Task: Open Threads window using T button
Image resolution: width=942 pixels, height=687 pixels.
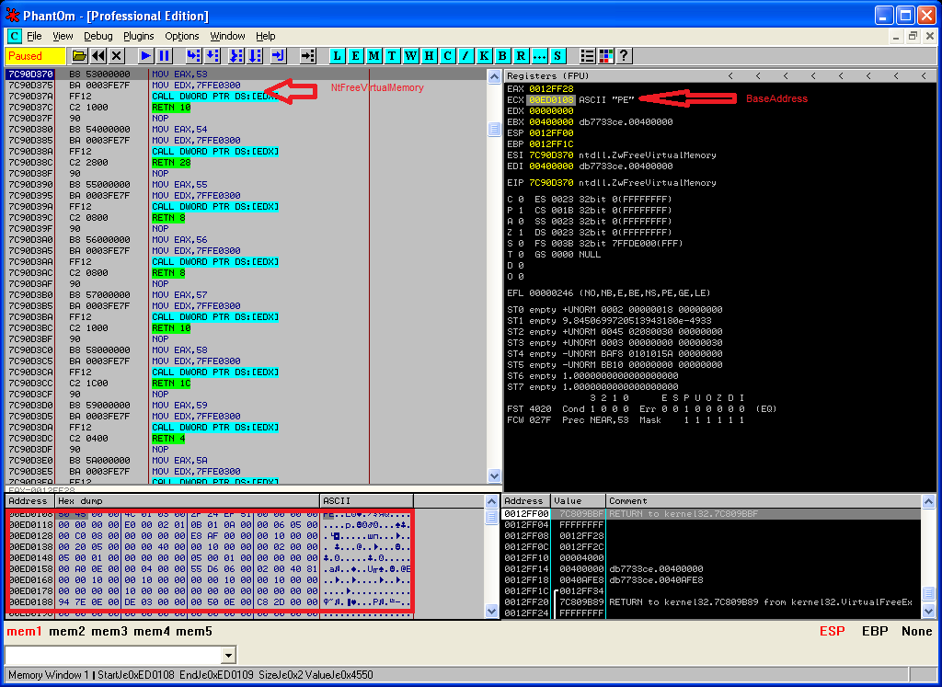Action: tap(392, 56)
